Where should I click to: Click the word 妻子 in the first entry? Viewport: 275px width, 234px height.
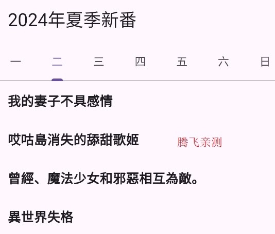coord(47,101)
